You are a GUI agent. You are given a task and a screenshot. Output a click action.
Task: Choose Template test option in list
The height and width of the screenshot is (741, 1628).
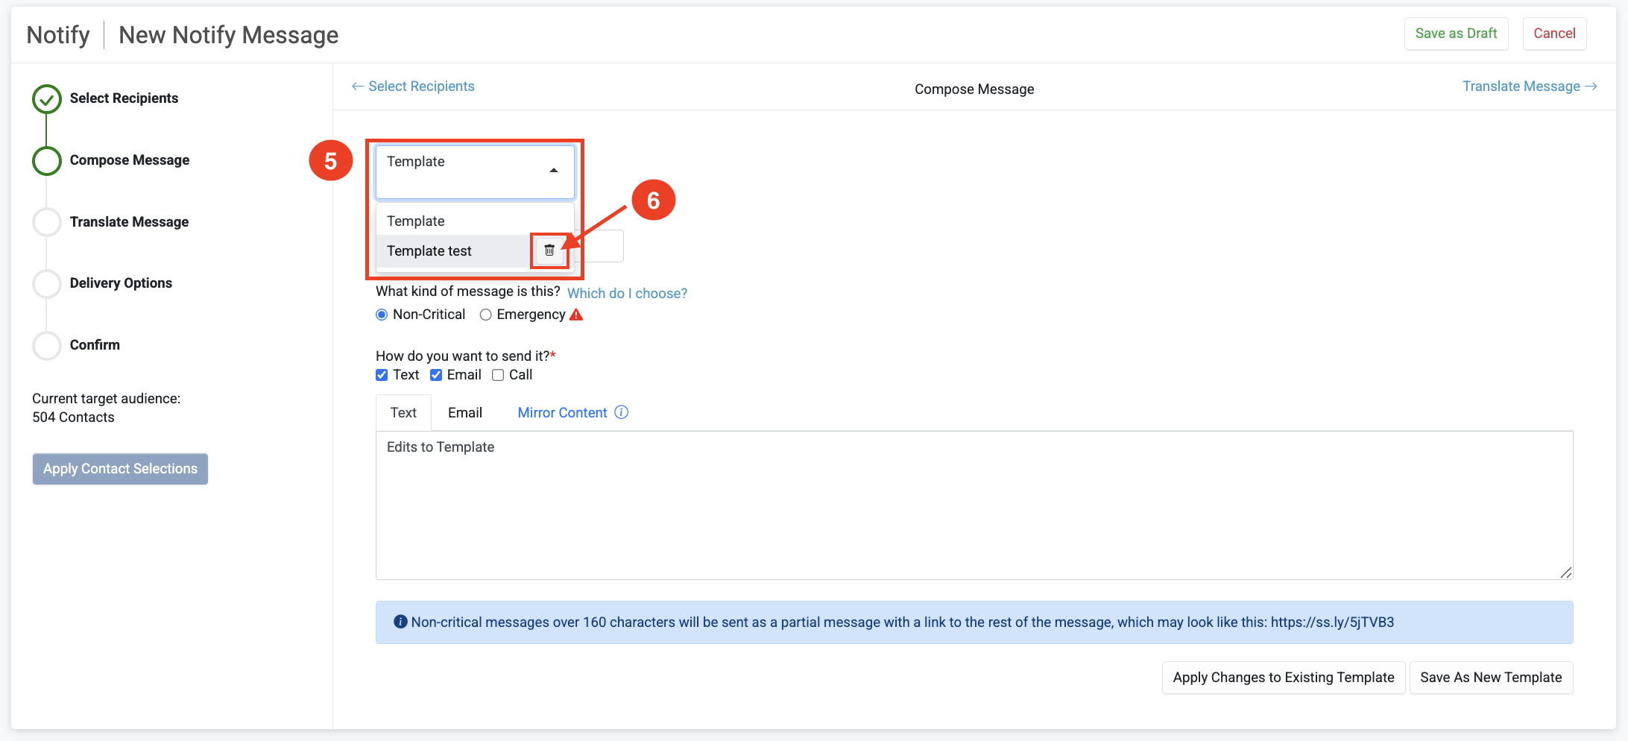[x=453, y=251]
